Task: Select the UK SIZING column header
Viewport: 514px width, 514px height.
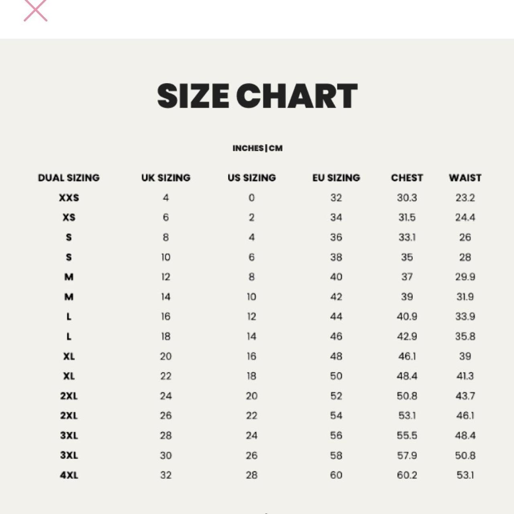Action: click(166, 177)
